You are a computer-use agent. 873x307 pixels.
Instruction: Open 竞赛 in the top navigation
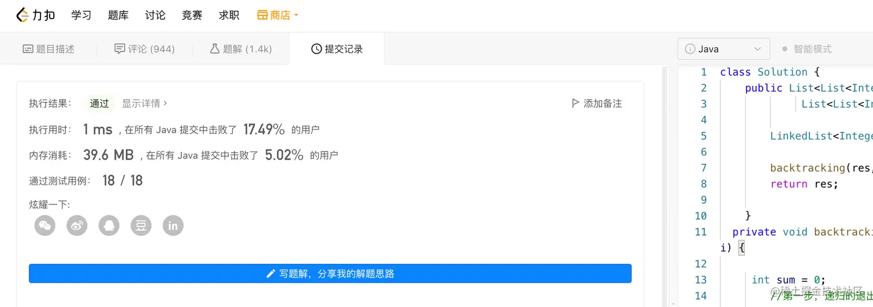tap(192, 16)
